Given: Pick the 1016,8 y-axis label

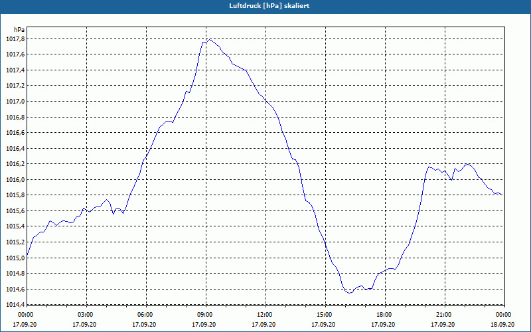Looking at the screenshot, I should pyautogui.click(x=15, y=118).
